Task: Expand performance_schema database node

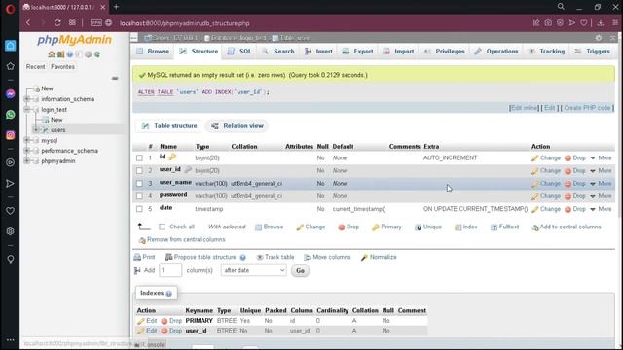Action: [x=26, y=151]
